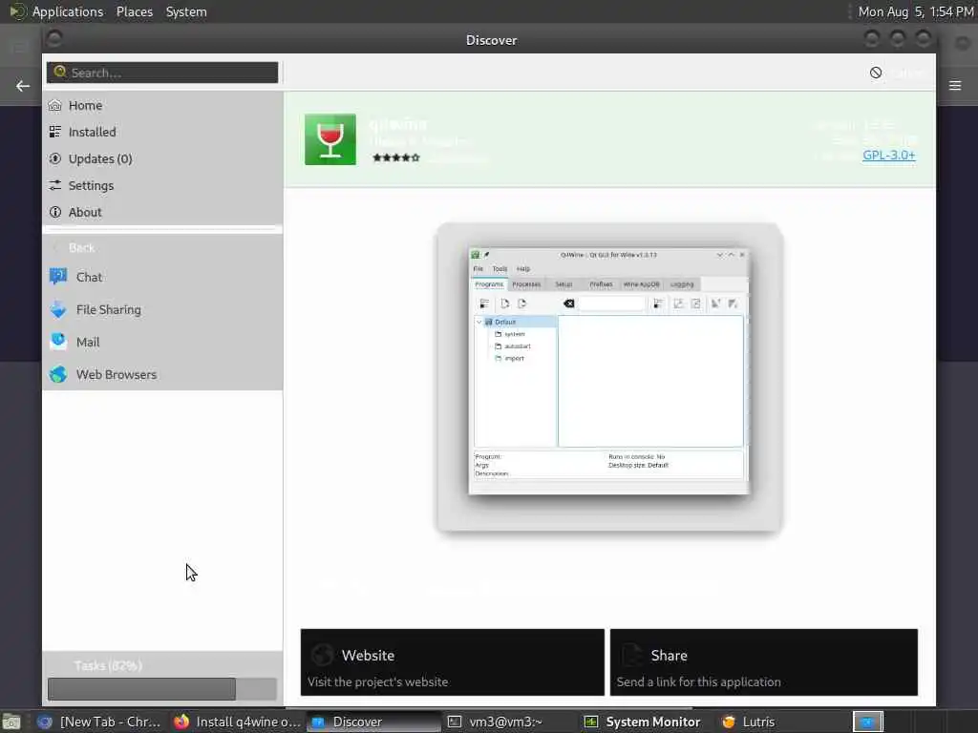Select the Chat category
This screenshot has height=733, width=978.
(162, 277)
